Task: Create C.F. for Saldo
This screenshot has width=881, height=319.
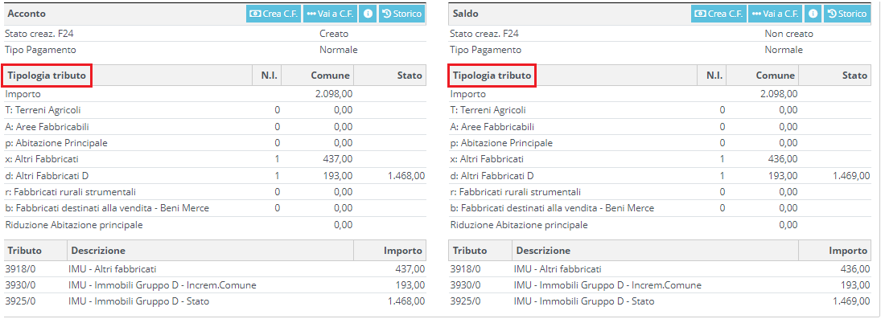Action: coord(719,14)
